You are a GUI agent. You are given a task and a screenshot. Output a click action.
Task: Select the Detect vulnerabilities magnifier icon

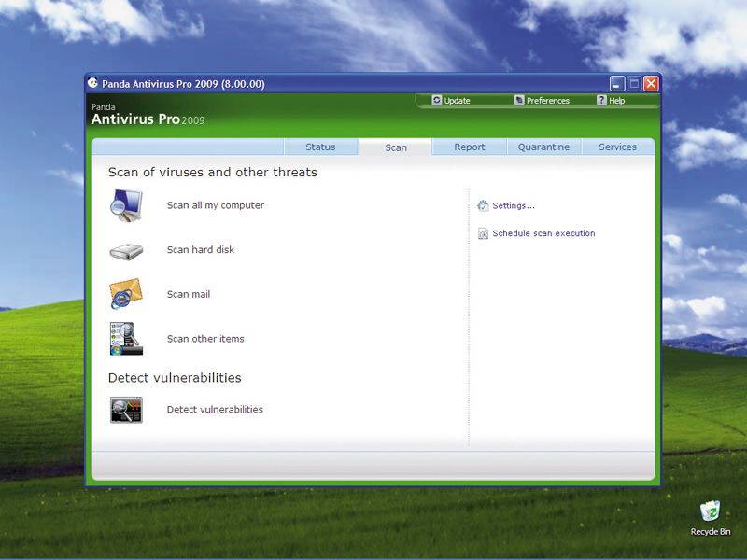[x=126, y=409]
